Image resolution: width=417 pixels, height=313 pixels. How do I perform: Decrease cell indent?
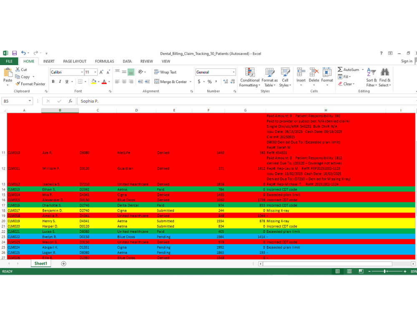[141, 81]
